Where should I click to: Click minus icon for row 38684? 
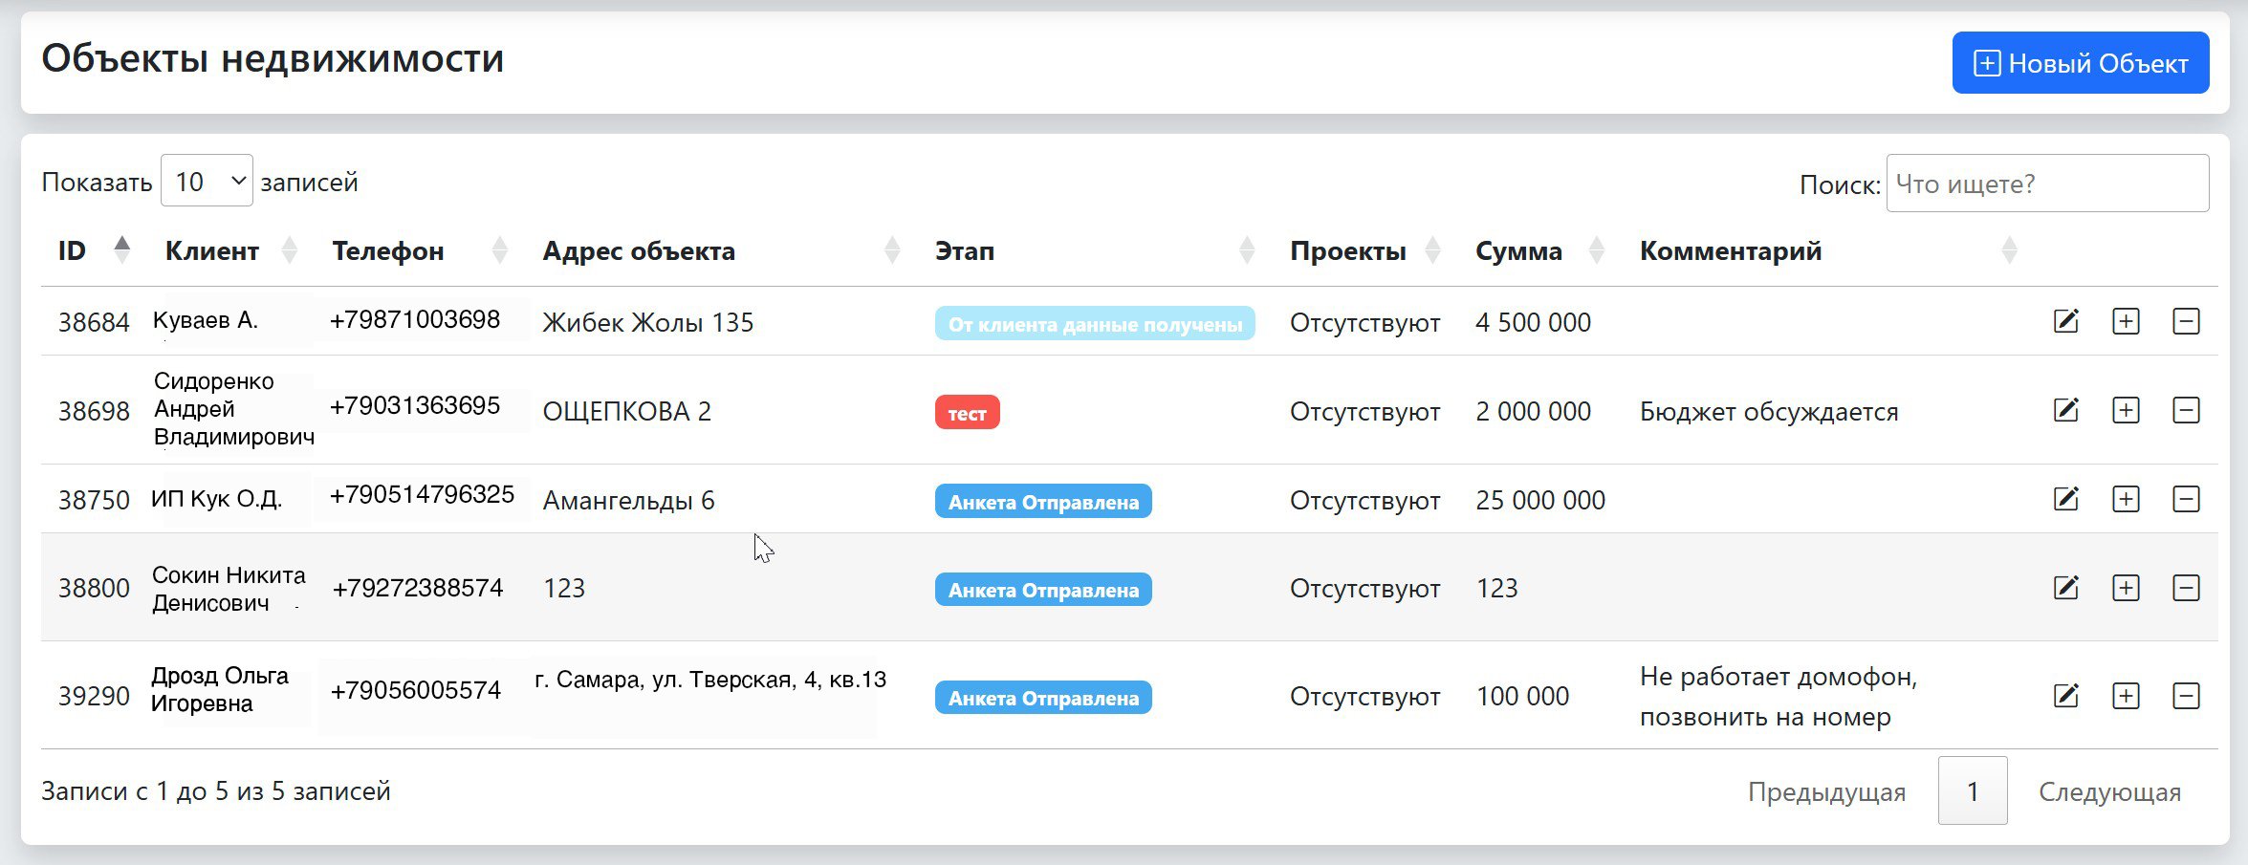[2186, 321]
